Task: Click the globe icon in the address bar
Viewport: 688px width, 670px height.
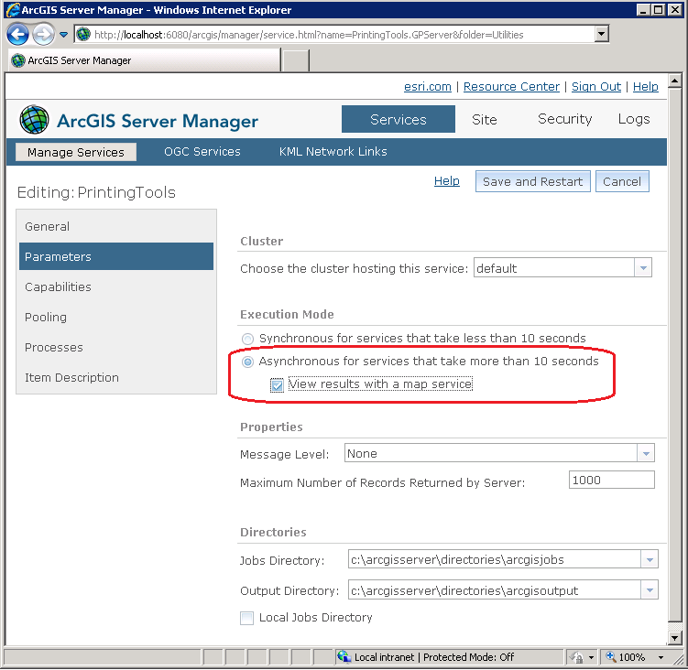Action: (83, 34)
